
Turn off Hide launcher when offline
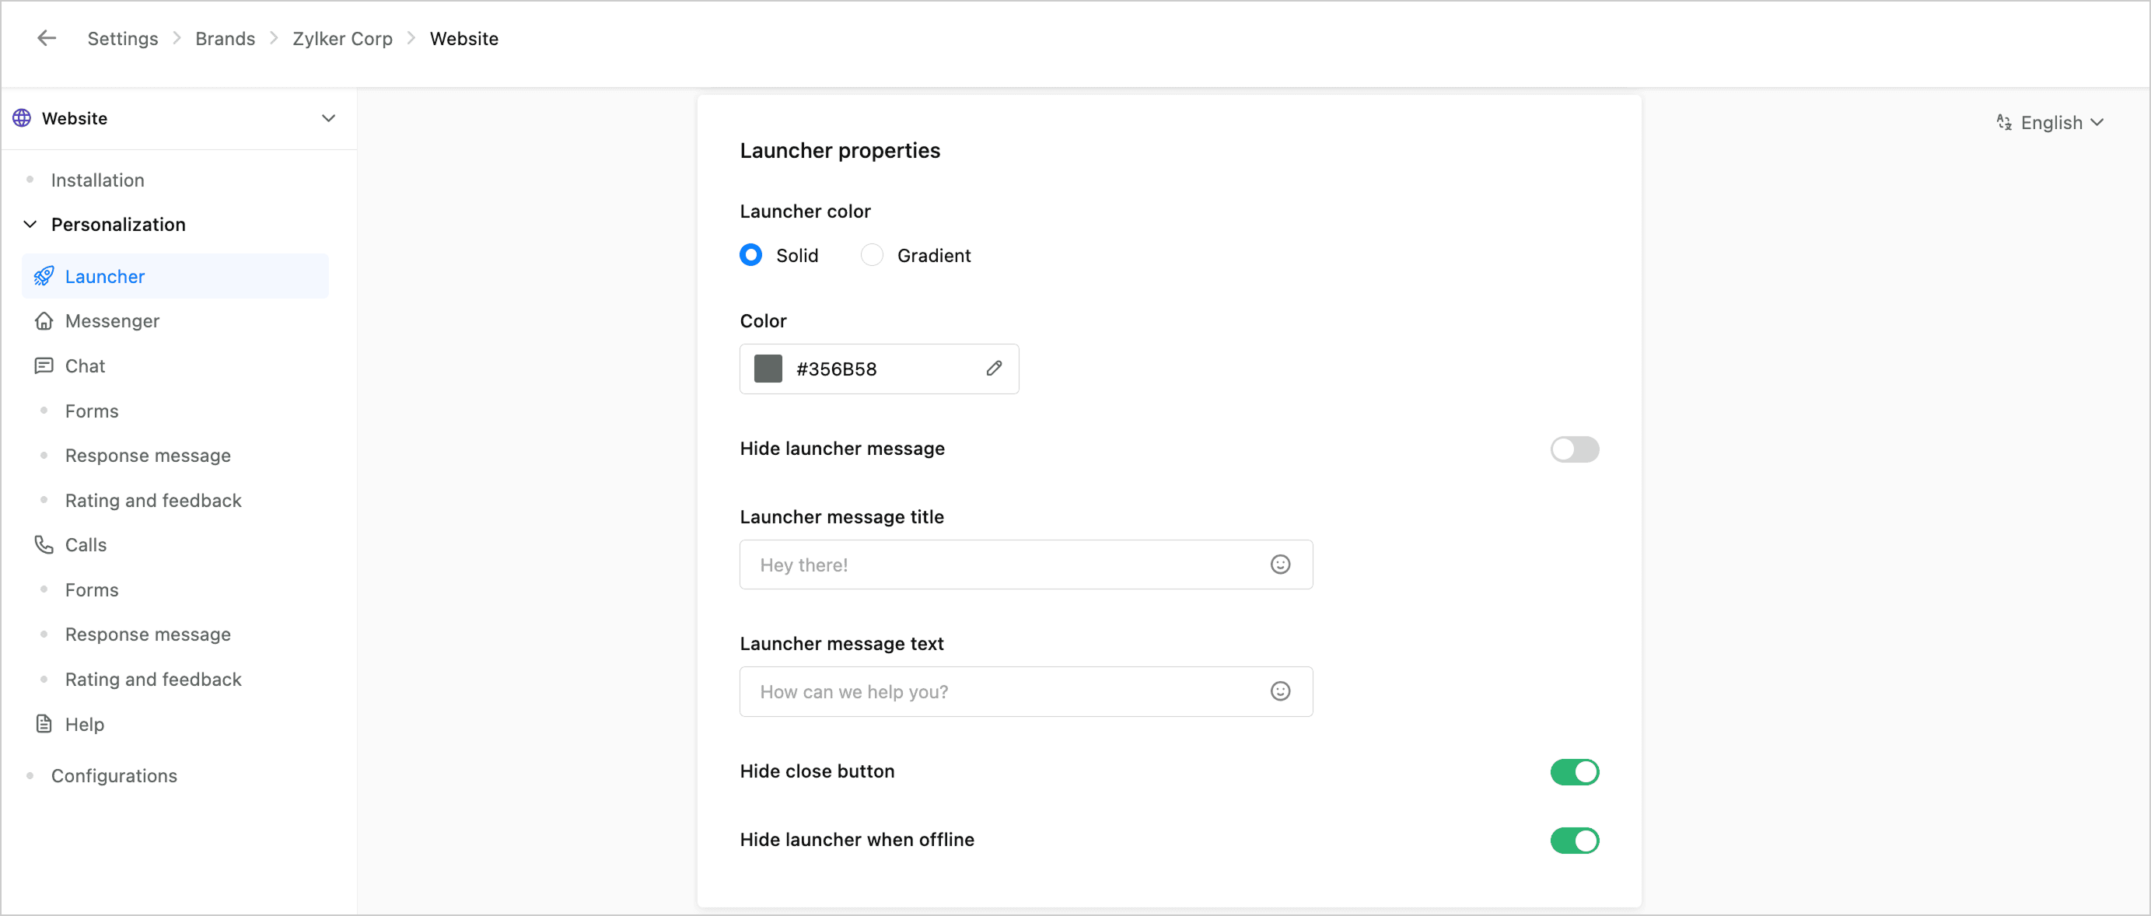point(1574,840)
